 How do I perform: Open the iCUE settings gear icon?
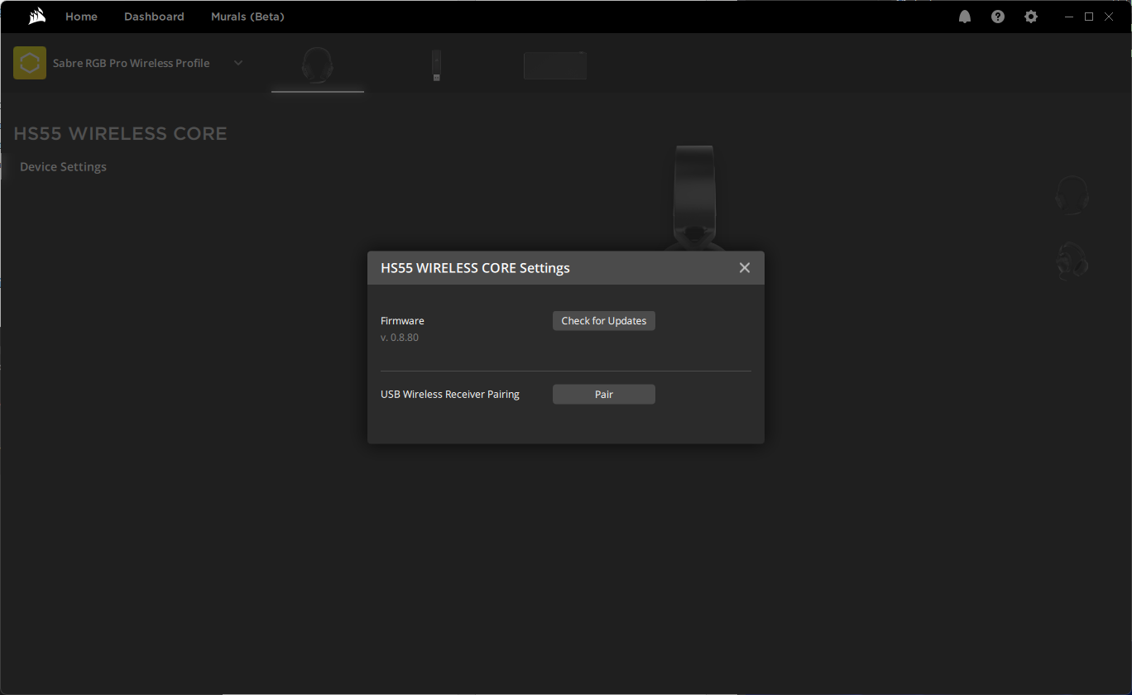pyautogui.click(x=1031, y=17)
